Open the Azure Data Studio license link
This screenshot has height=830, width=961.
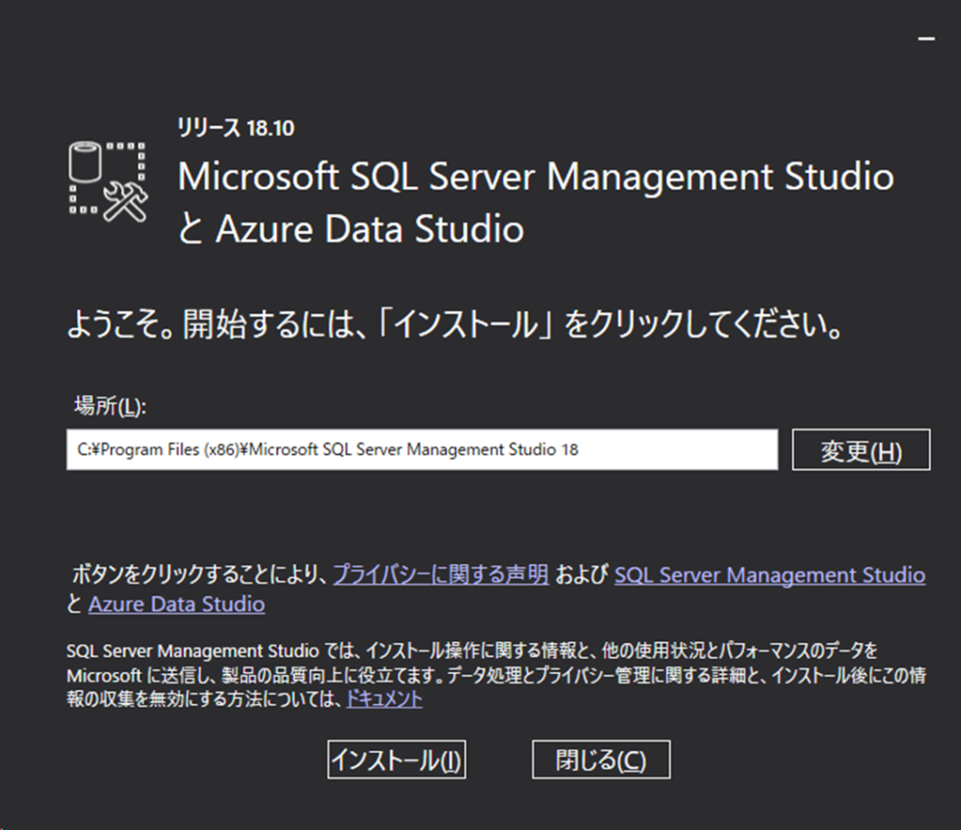tap(176, 605)
